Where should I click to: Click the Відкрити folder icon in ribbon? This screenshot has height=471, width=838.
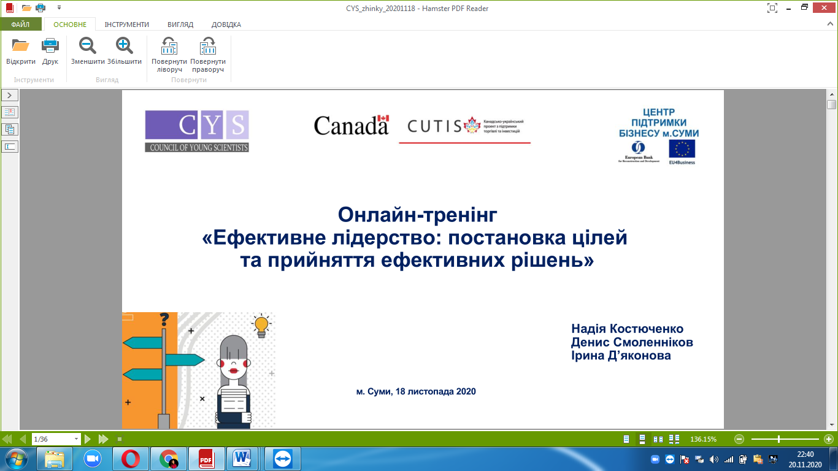[x=21, y=45]
